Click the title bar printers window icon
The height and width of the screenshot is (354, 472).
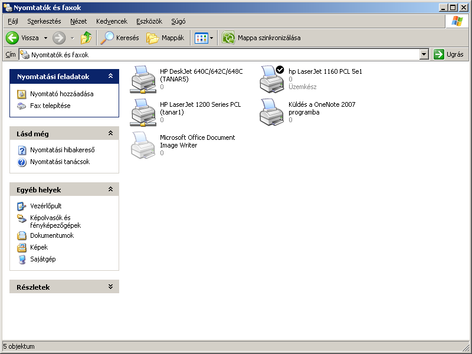point(8,8)
